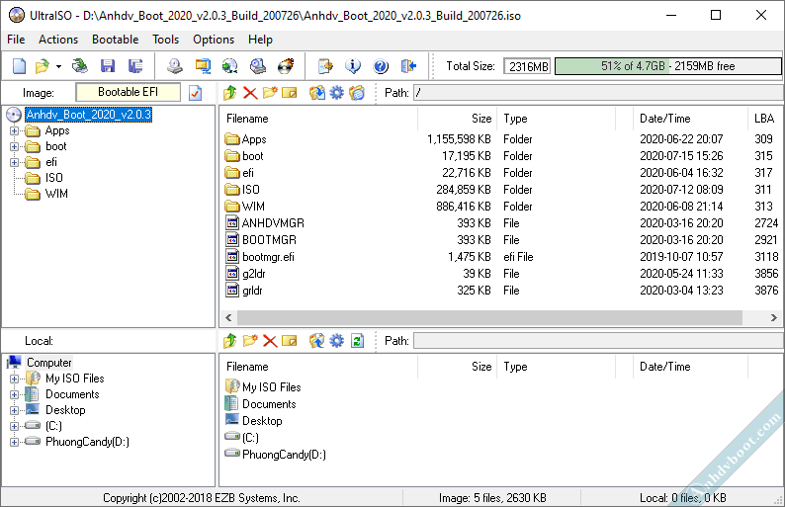Click the blue gear icon in Image toolbar
Viewport: 785px width, 507px height.
pyautogui.click(x=337, y=93)
